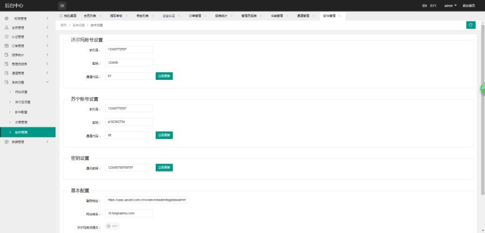This screenshot has width=485, height=233.
Task: Click the 登陆地址 URL input field
Action: coord(145,200)
